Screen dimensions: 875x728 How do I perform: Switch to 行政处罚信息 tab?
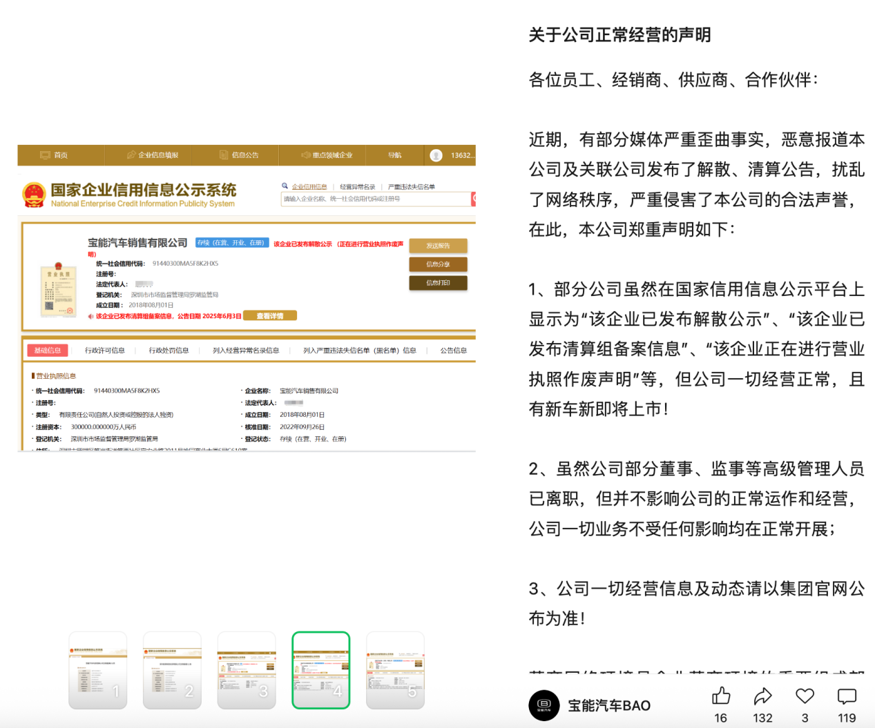(x=169, y=351)
